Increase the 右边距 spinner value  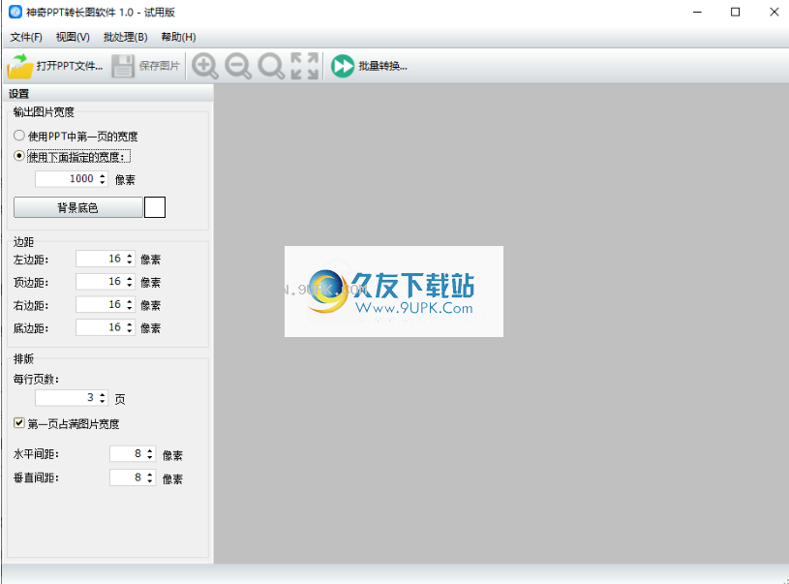(x=130, y=301)
